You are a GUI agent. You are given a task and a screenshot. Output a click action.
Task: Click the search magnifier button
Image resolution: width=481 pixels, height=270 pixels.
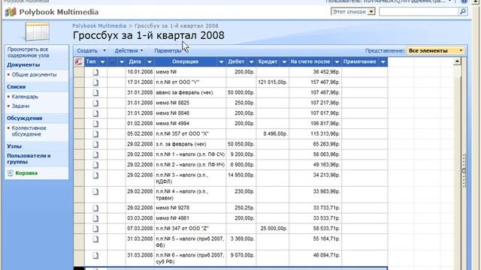tap(463, 12)
